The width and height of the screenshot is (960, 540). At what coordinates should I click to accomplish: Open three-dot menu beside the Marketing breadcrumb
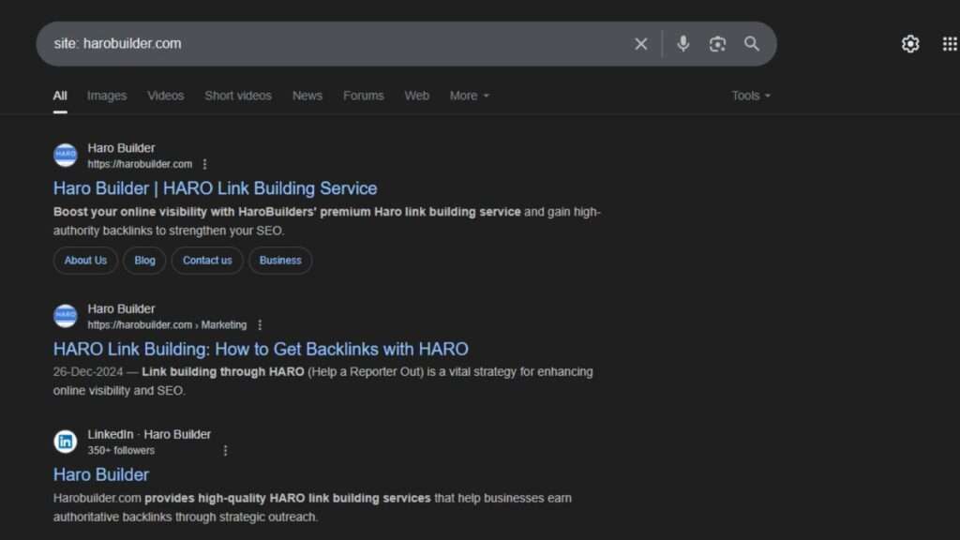point(260,325)
